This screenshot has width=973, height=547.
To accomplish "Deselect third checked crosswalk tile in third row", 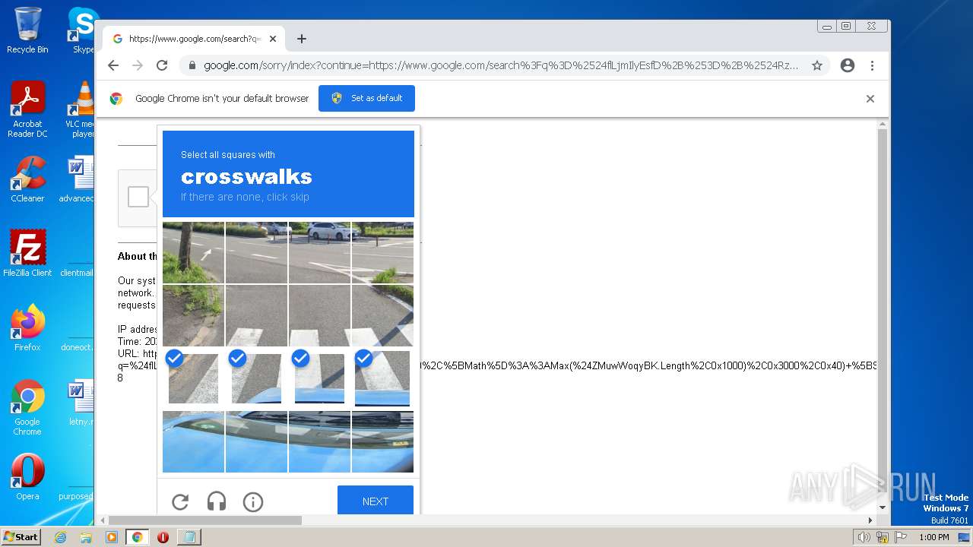I will (319, 378).
